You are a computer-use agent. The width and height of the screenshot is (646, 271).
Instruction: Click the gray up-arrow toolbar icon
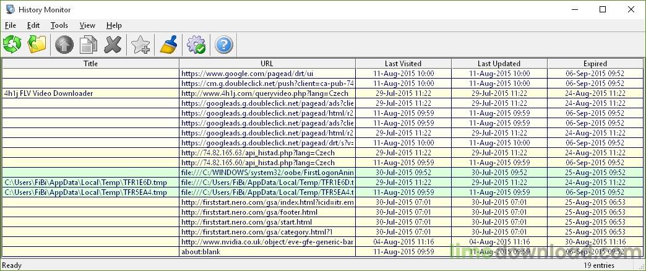pos(64,45)
